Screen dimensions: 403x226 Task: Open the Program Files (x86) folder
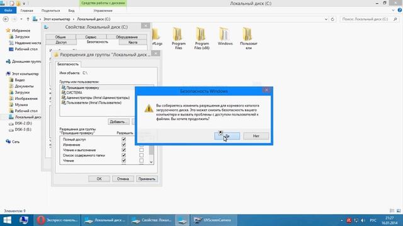201,38
